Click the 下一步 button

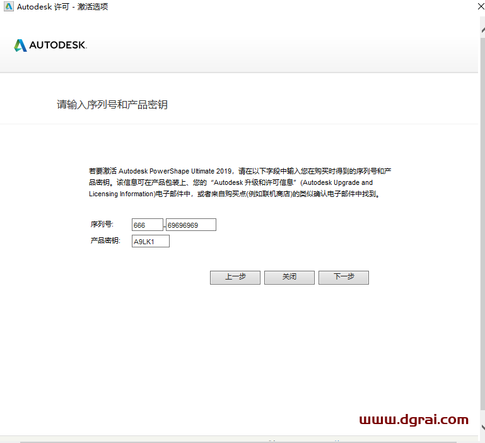pyautogui.click(x=344, y=278)
